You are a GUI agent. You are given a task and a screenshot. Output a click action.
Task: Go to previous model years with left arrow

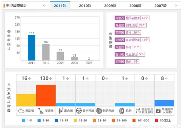click(x=44, y=5)
